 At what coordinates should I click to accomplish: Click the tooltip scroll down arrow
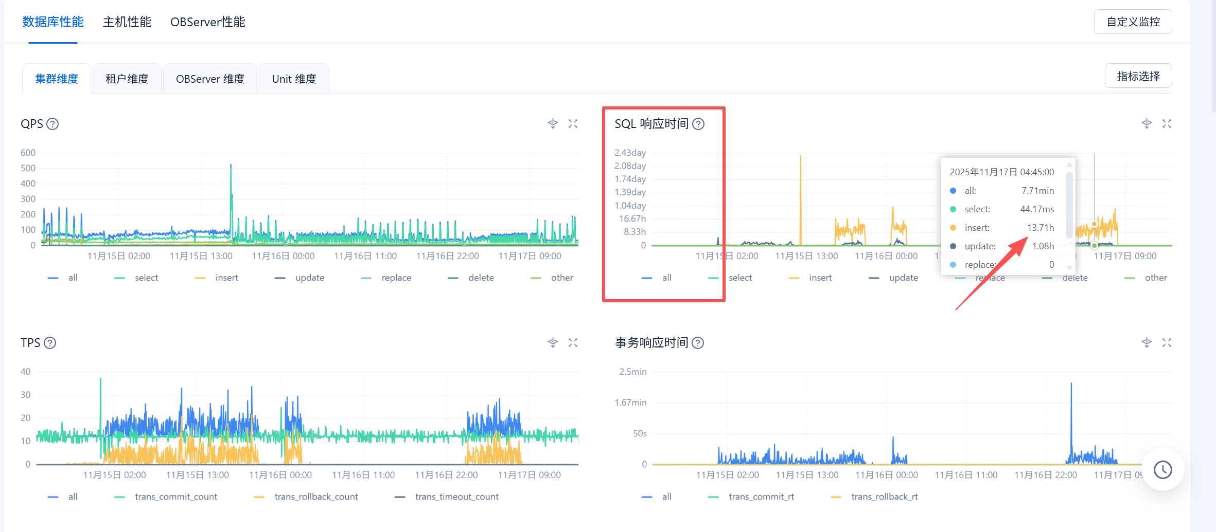point(1069,268)
